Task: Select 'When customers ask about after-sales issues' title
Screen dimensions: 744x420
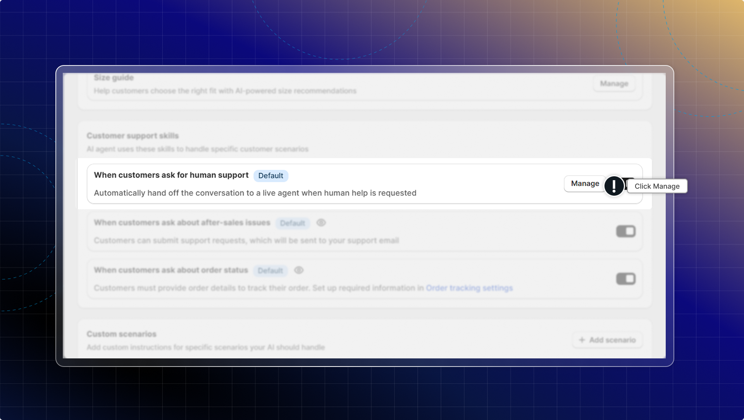Action: [182, 223]
